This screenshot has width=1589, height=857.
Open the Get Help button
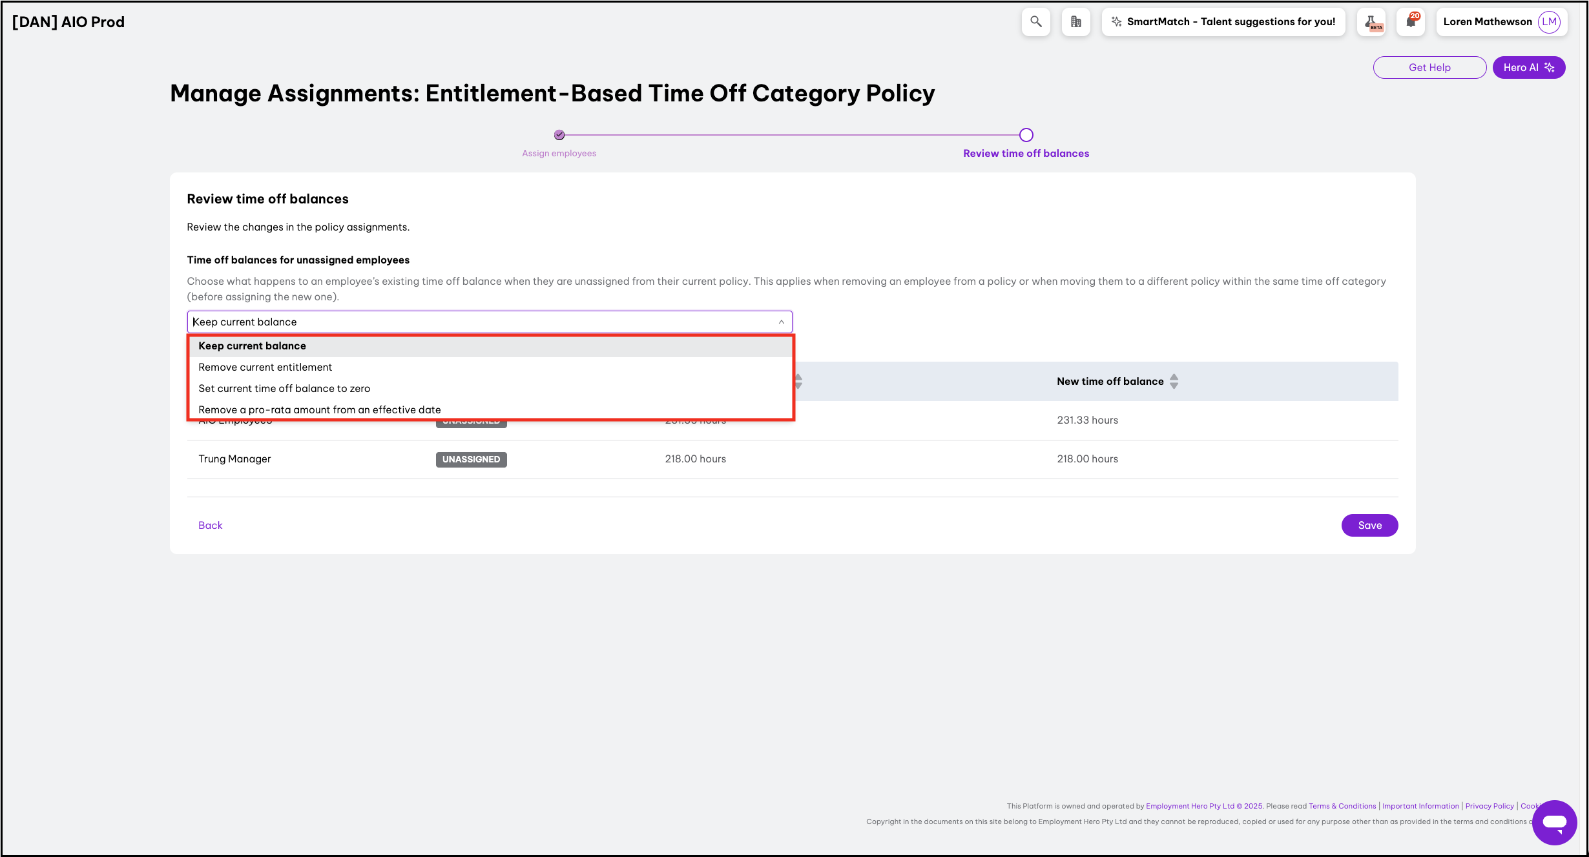(1429, 67)
